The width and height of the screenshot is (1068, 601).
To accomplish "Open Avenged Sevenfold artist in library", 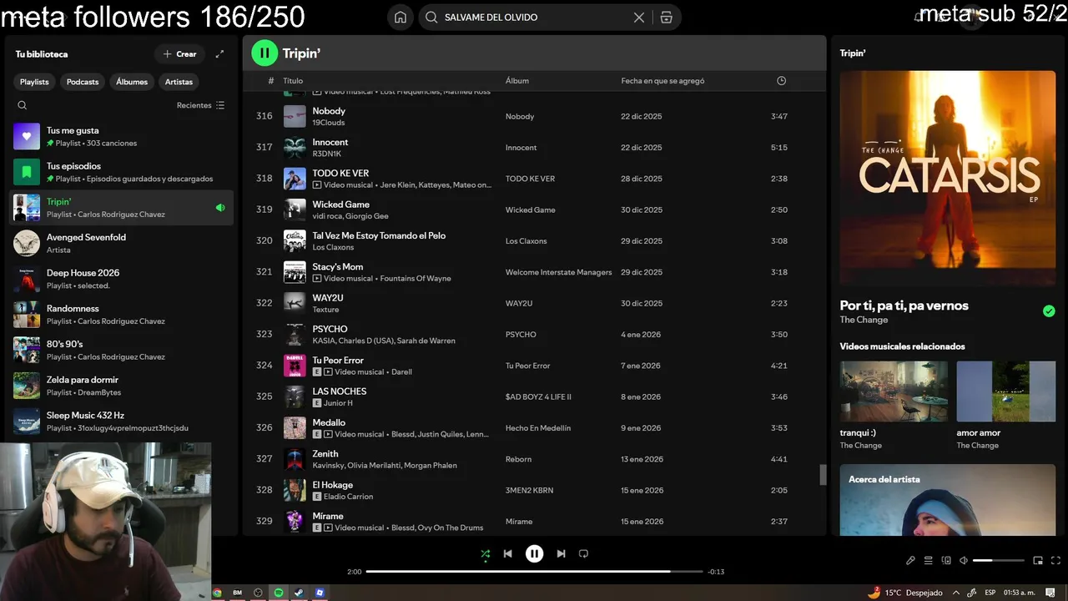I will point(121,243).
